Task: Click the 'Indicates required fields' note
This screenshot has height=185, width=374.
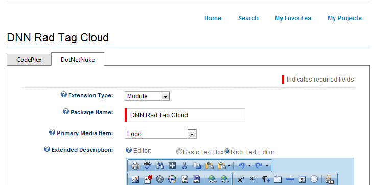Action: (x=320, y=80)
